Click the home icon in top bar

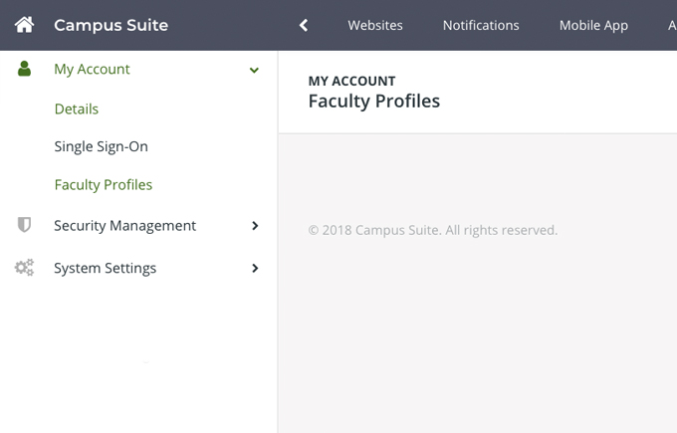(x=24, y=25)
